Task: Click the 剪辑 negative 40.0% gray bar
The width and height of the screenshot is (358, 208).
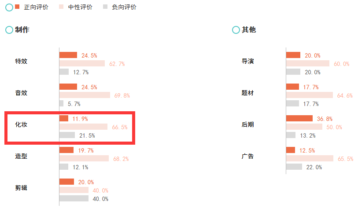Action: [74, 198]
